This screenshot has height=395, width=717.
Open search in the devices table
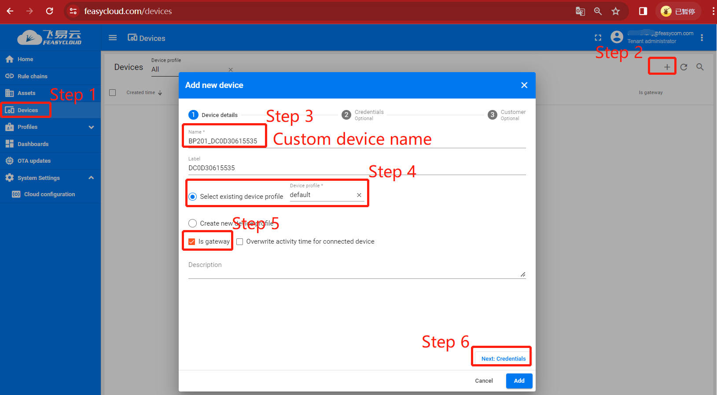coord(700,67)
